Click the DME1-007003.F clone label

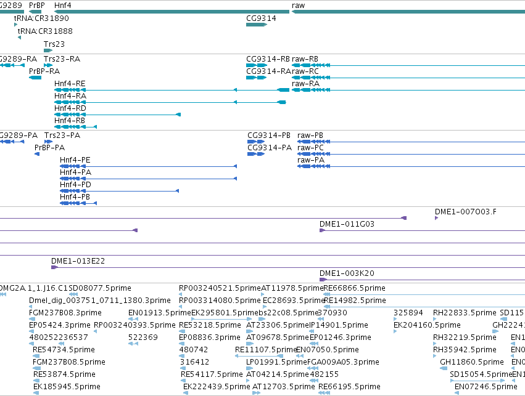pos(466,212)
